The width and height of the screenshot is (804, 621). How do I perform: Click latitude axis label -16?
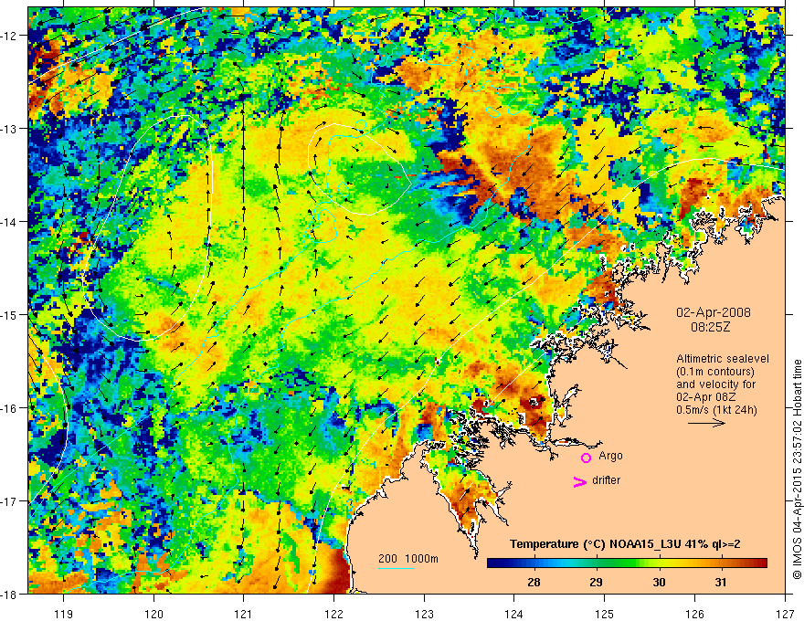pos(10,408)
